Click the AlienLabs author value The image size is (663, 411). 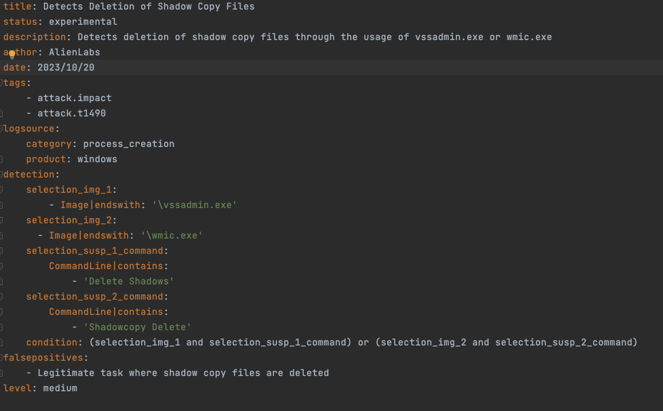[74, 52]
